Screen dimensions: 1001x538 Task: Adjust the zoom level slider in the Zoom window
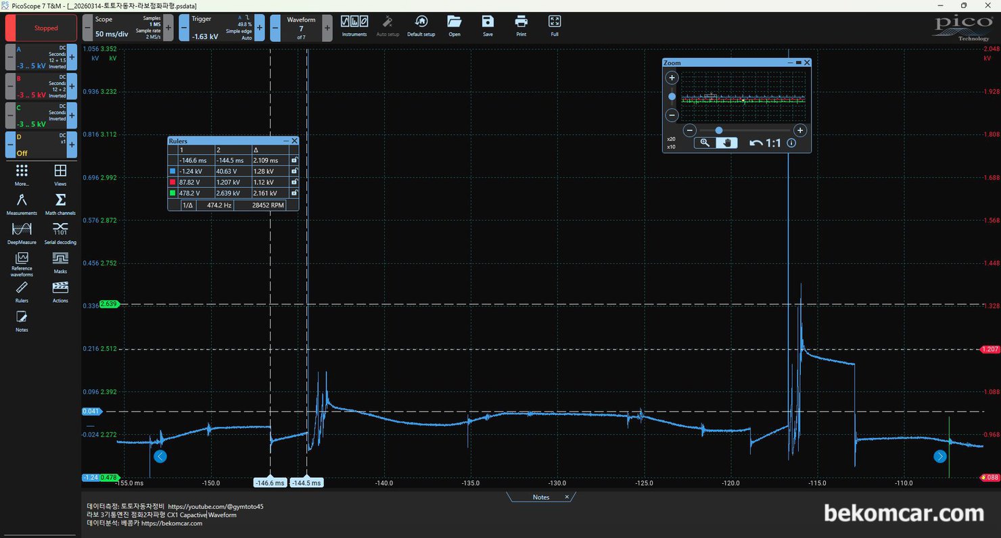(x=718, y=130)
